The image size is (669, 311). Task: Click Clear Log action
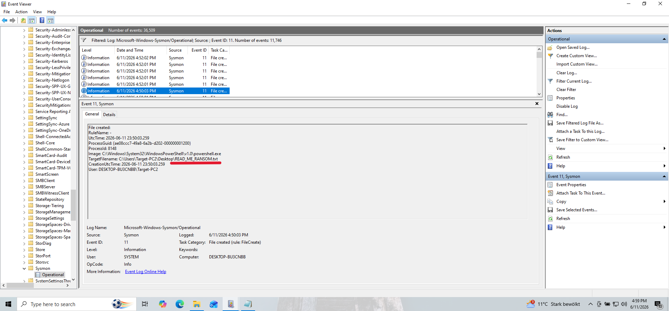[567, 73]
